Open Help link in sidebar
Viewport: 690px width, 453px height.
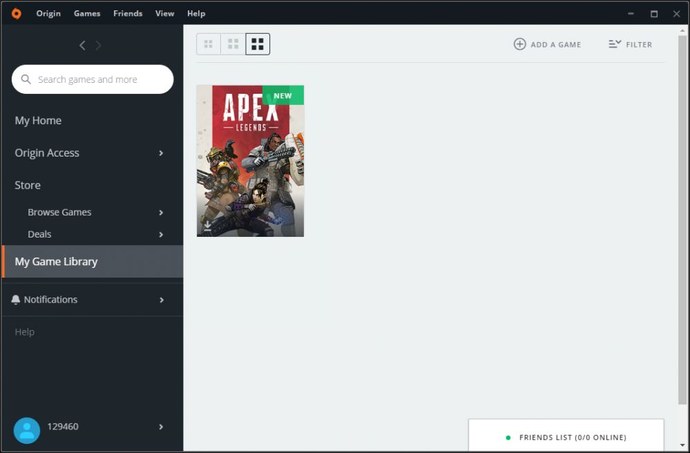tap(25, 332)
